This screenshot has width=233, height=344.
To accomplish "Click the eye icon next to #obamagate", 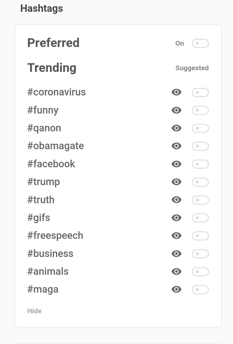I will (176, 146).
